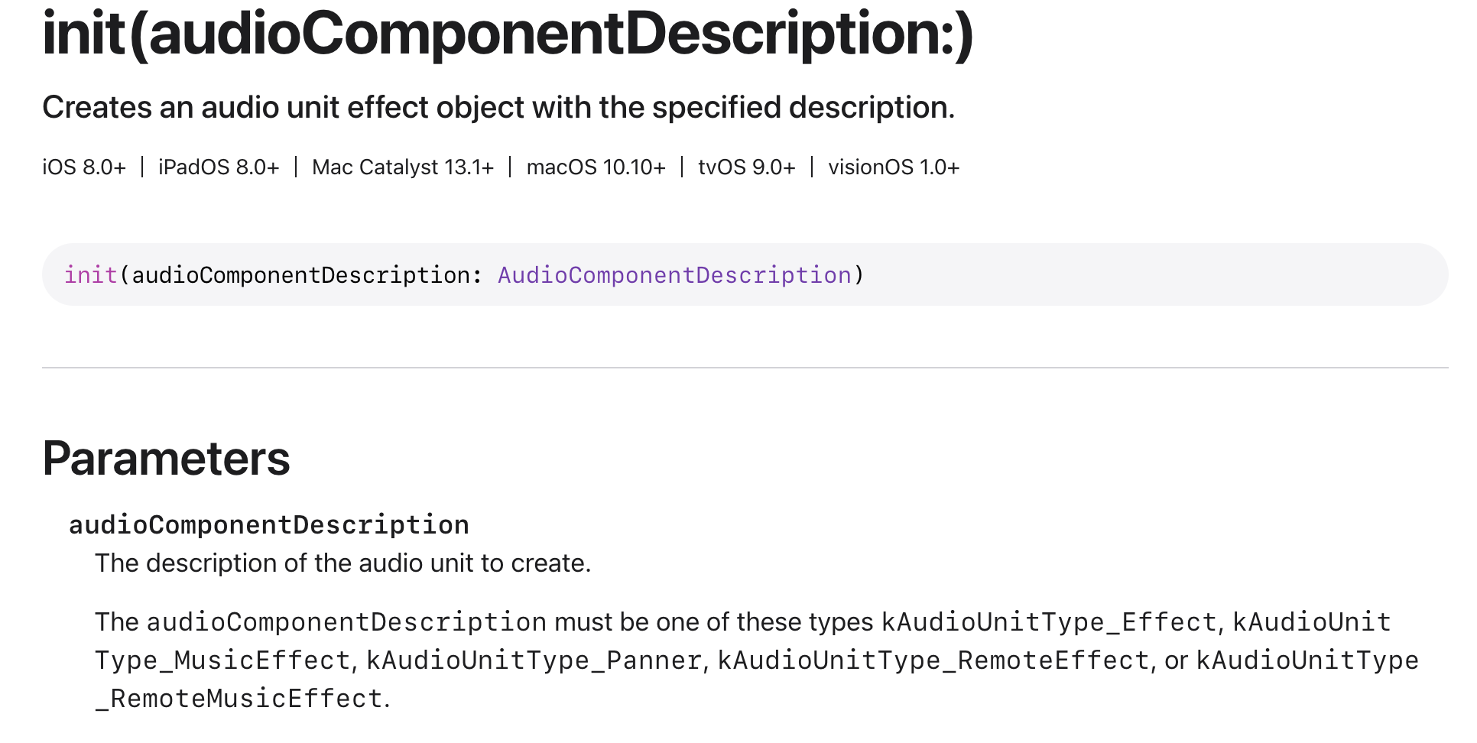The image size is (1477, 743).
Task: Click the visionOS 1.0+ availability label
Action: click(x=893, y=167)
